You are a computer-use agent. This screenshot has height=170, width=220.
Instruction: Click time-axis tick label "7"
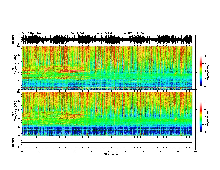(143, 151)
